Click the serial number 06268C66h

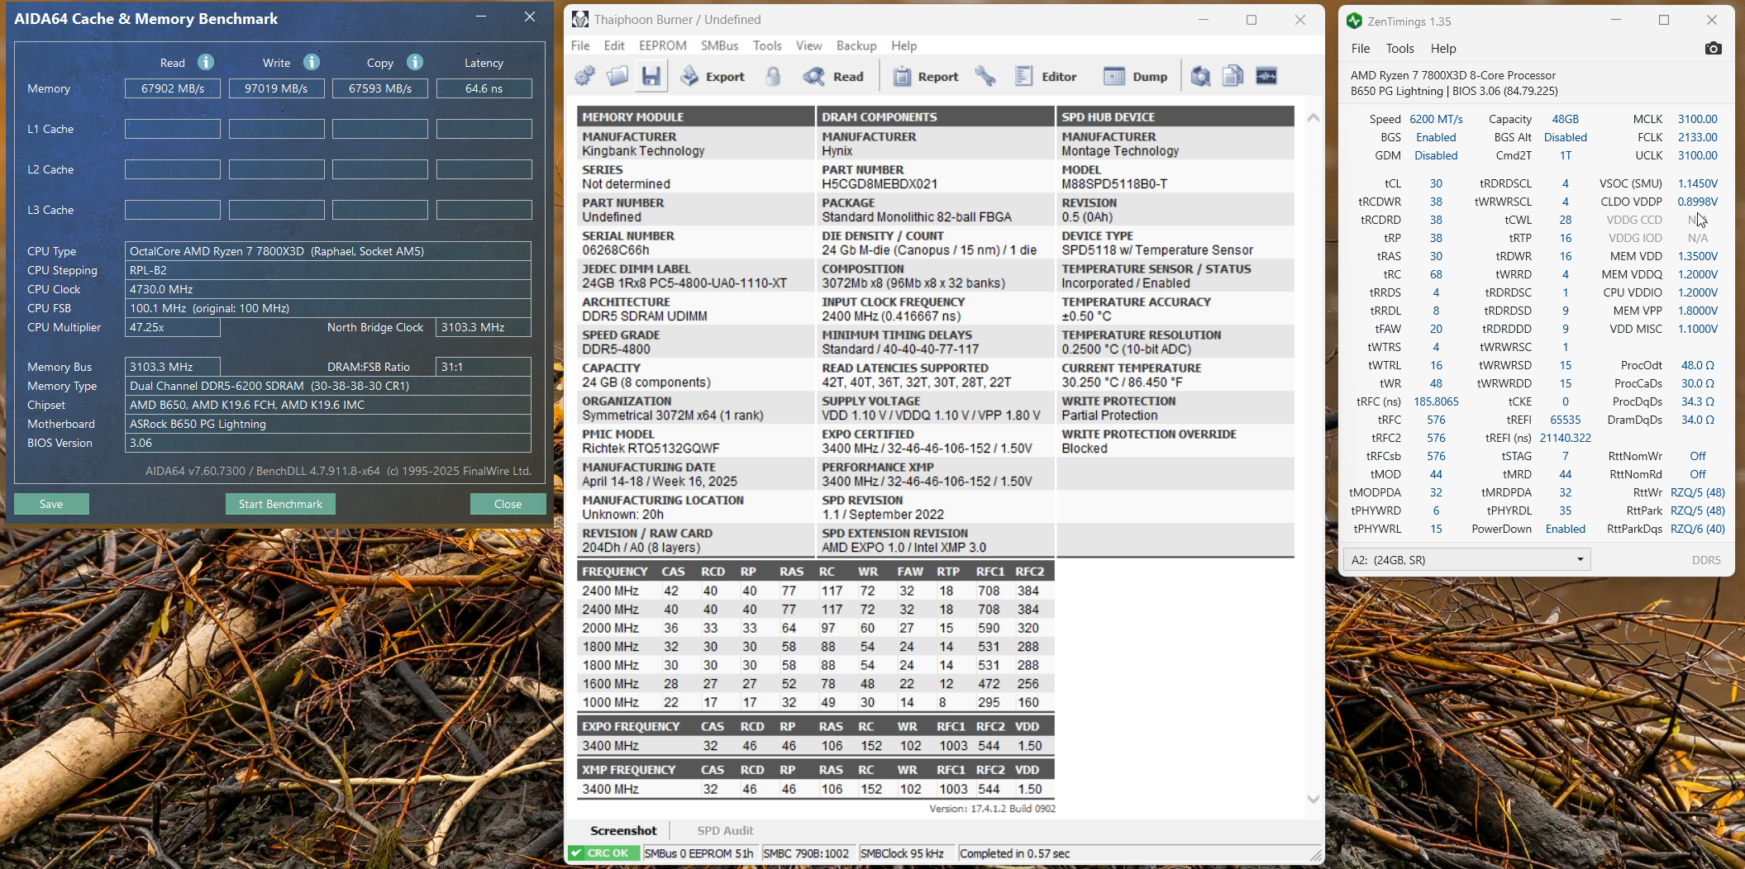point(616,250)
